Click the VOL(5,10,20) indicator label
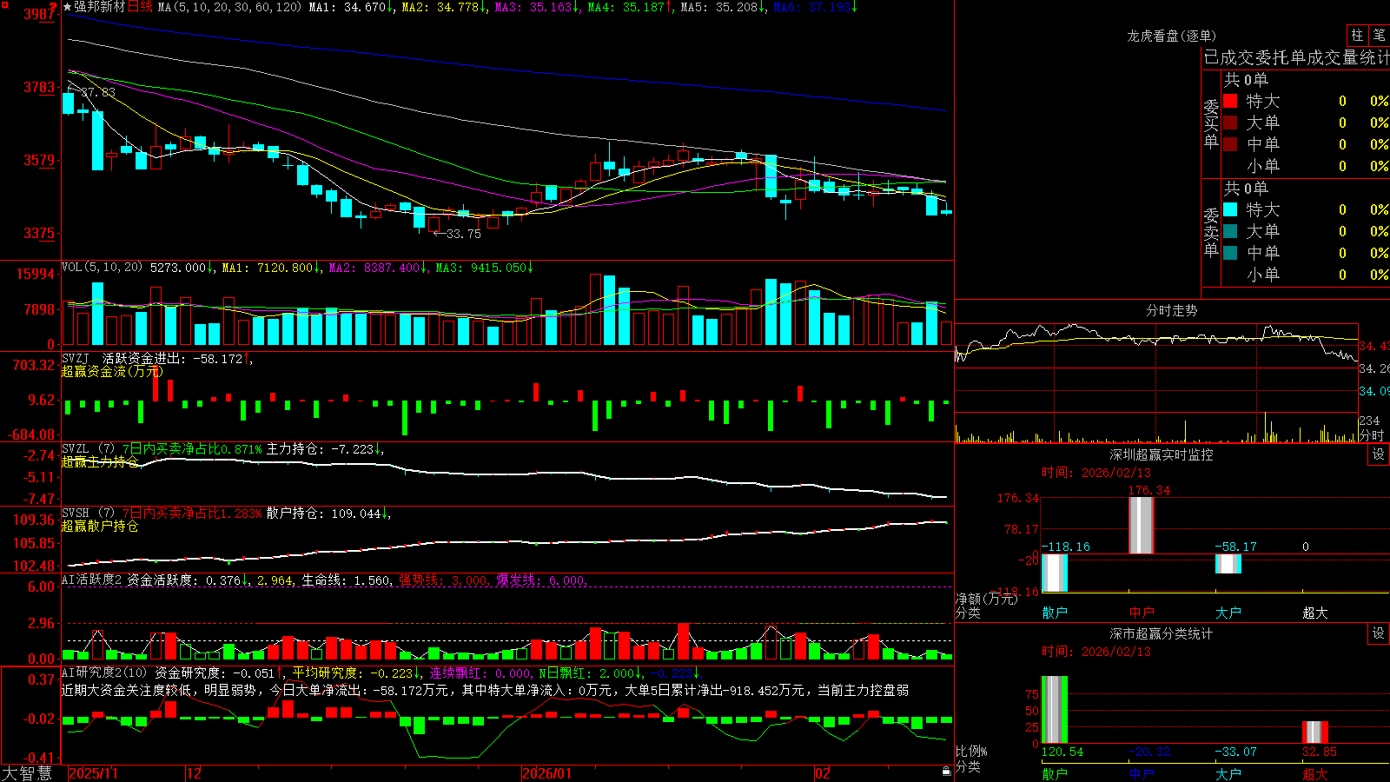Screen dimensions: 1390x782 point(102,268)
